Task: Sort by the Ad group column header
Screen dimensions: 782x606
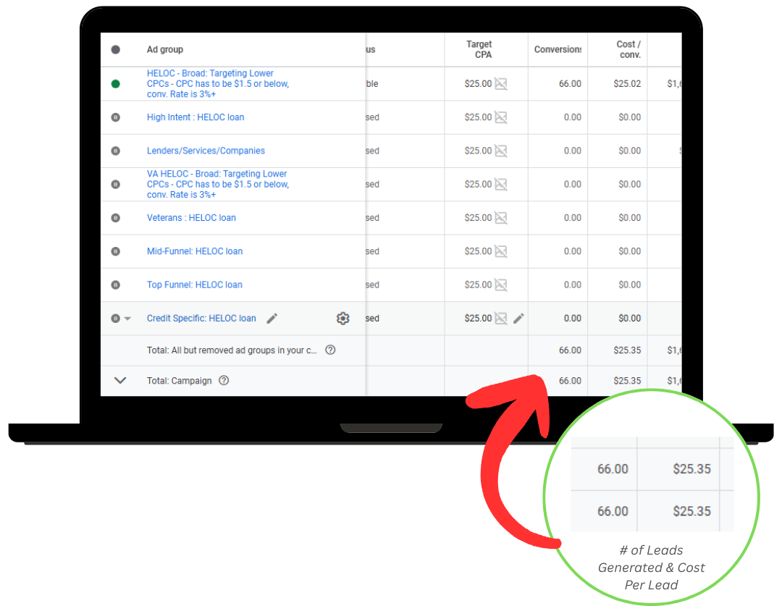Action: point(165,49)
